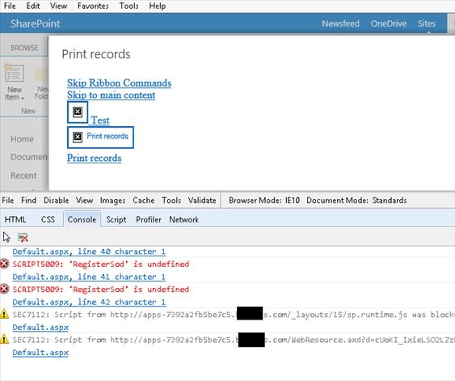Open Default.aspx link under WebResource.axd warning
This screenshot has height=381, width=455.
[40, 353]
